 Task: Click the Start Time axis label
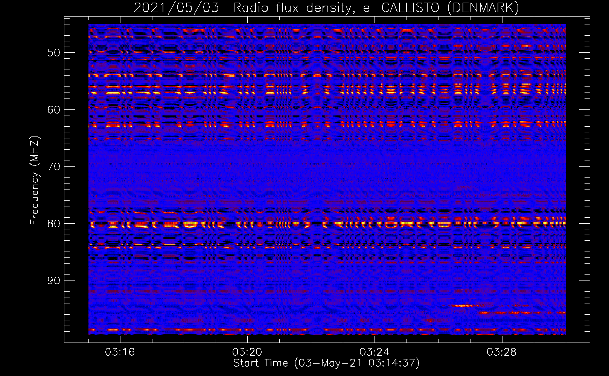(x=326, y=363)
